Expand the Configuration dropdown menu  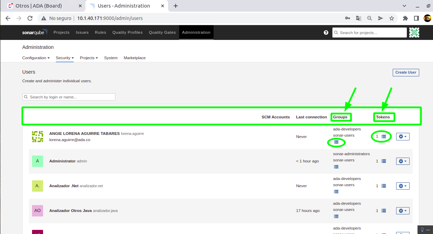click(x=36, y=58)
